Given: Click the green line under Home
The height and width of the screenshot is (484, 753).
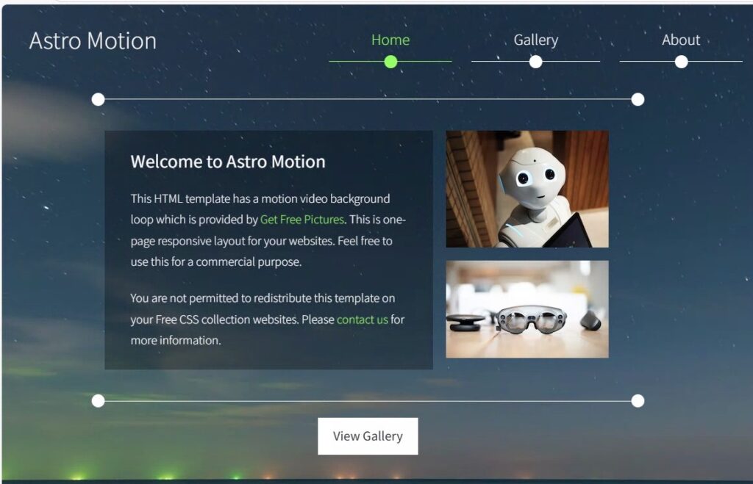Looking at the screenshot, I should pos(390,62).
